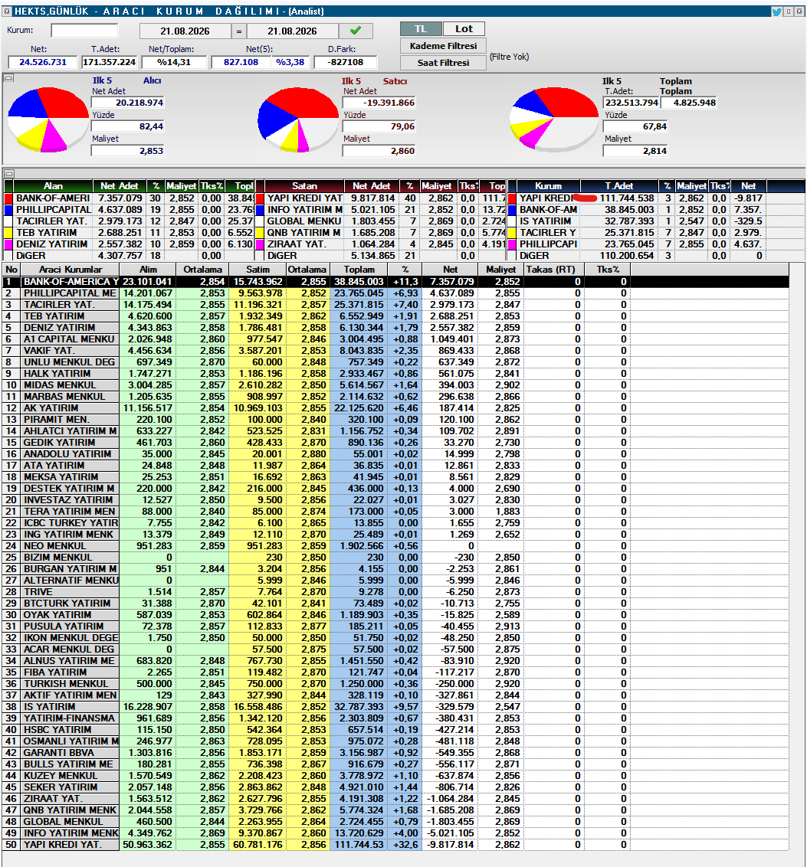
Task: Click DiGER row in the Alan table
Action: click(x=128, y=256)
